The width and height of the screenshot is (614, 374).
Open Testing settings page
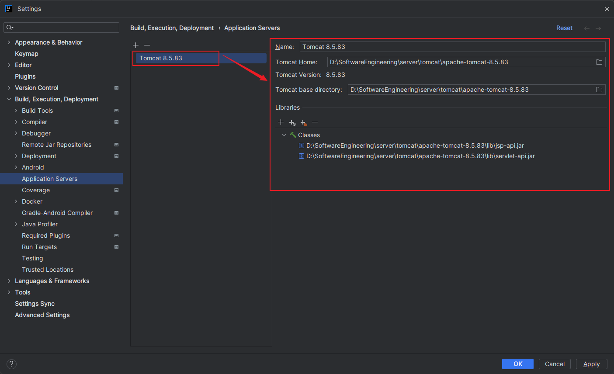tap(32, 258)
